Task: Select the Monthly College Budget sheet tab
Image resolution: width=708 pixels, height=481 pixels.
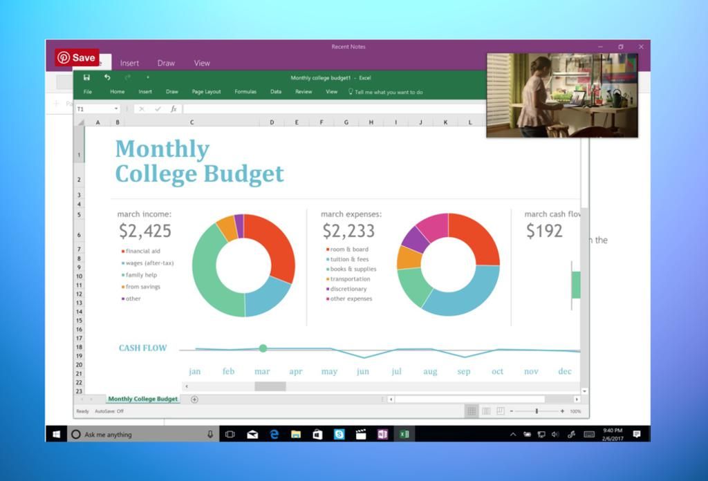Action: [x=142, y=399]
